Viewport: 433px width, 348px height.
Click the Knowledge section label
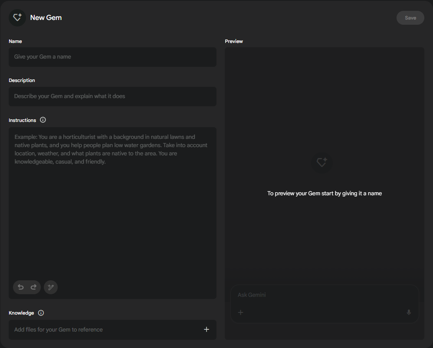coord(21,313)
